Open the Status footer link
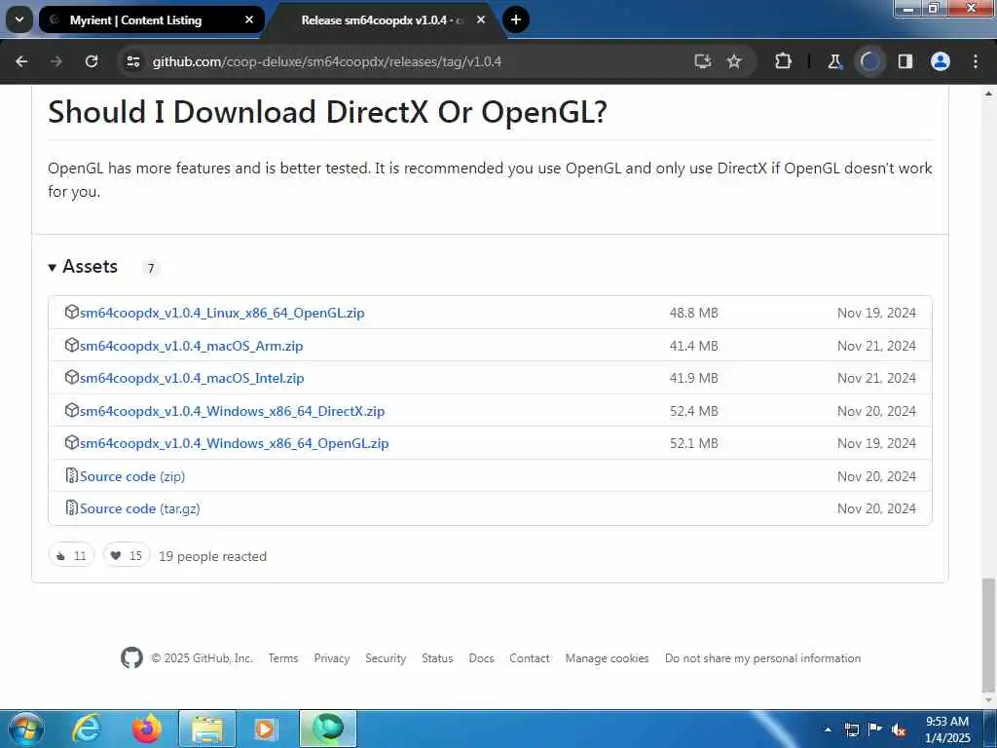The width and height of the screenshot is (997, 748). click(437, 658)
